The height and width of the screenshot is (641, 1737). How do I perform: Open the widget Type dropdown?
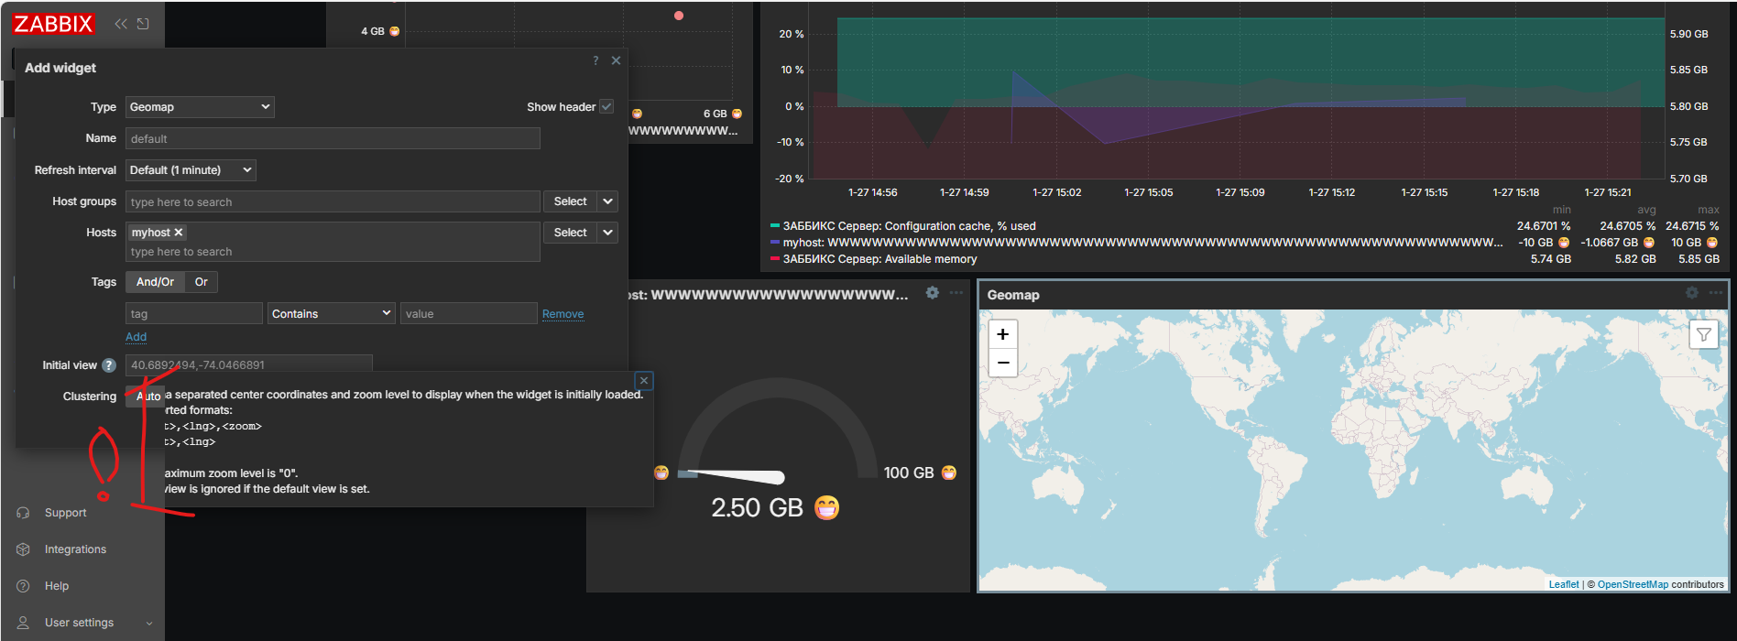click(x=200, y=107)
